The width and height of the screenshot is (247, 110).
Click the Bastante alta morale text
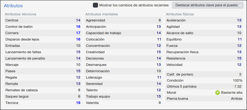232,92
